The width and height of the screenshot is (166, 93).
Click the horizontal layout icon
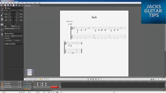coord(37,79)
